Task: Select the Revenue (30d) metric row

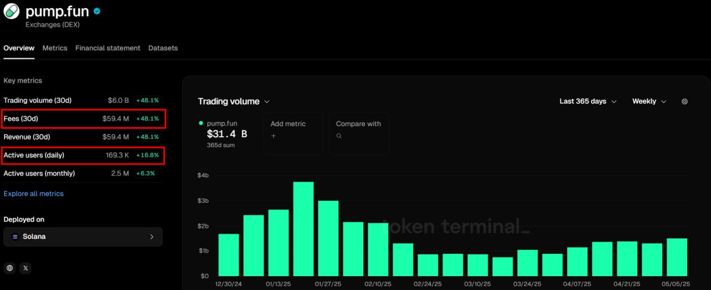Action: pyautogui.click(x=83, y=137)
